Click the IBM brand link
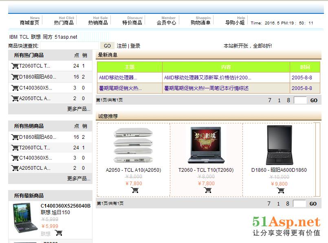Screen dimensions: 328x243 tap(13, 37)
